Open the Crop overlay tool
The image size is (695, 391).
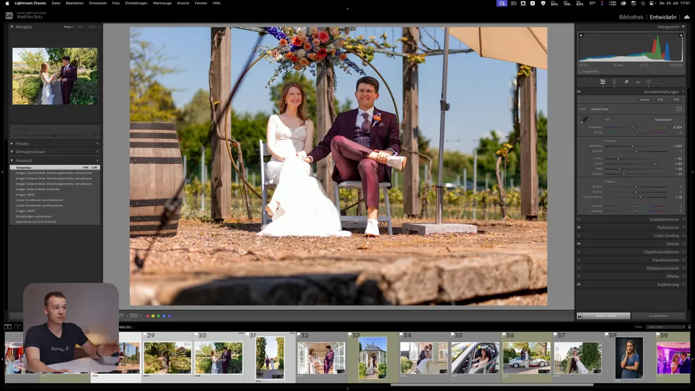[614, 82]
